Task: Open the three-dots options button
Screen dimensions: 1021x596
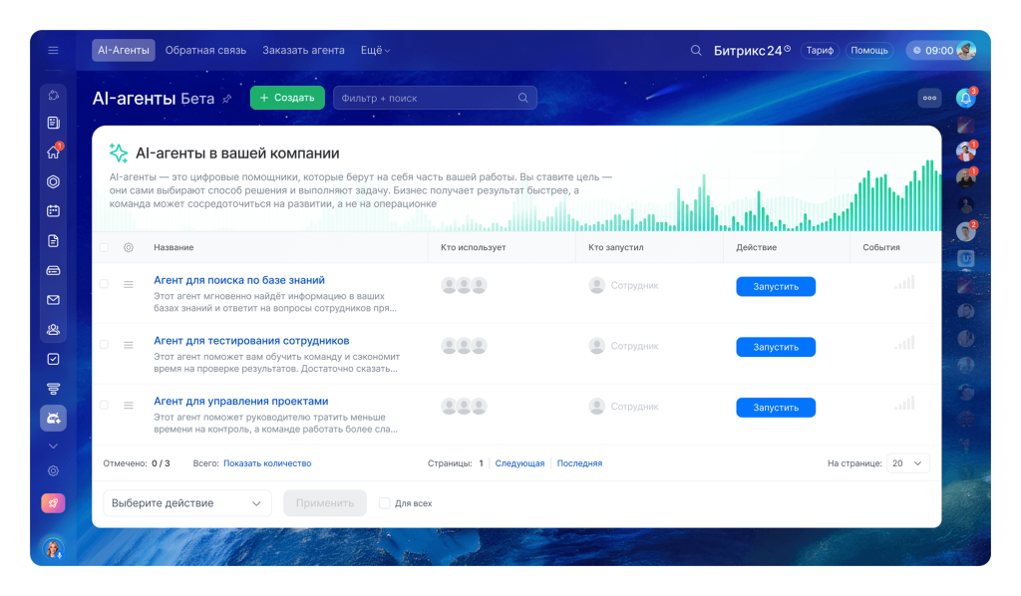Action: pos(929,99)
